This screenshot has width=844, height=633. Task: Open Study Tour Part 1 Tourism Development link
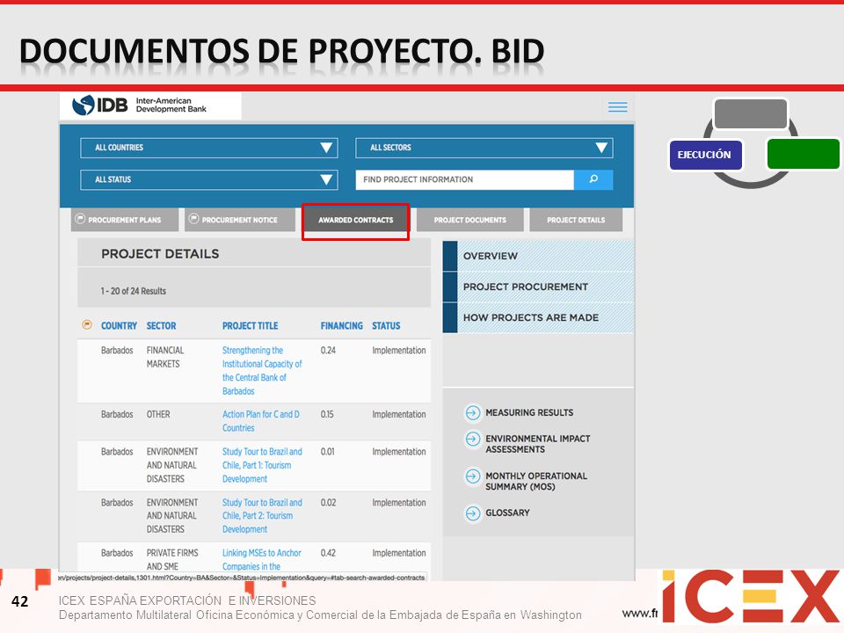tap(262, 465)
